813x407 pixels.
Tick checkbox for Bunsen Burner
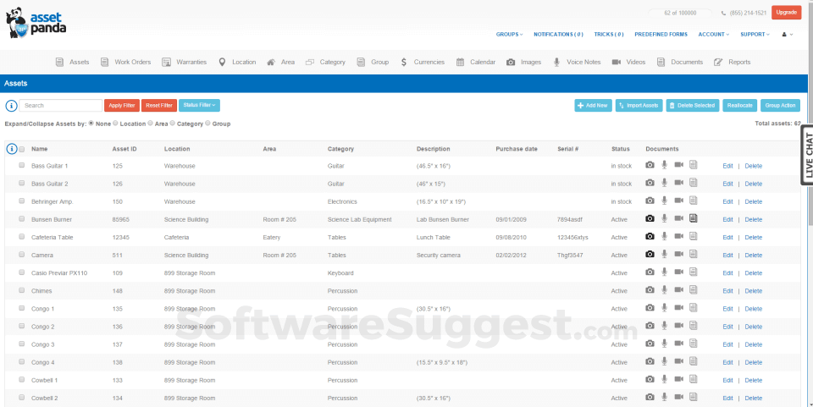22,219
